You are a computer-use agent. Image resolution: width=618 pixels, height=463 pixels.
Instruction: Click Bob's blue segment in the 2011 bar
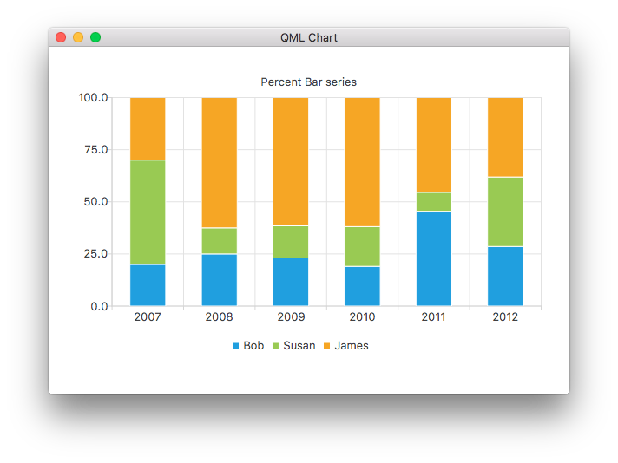(434, 258)
